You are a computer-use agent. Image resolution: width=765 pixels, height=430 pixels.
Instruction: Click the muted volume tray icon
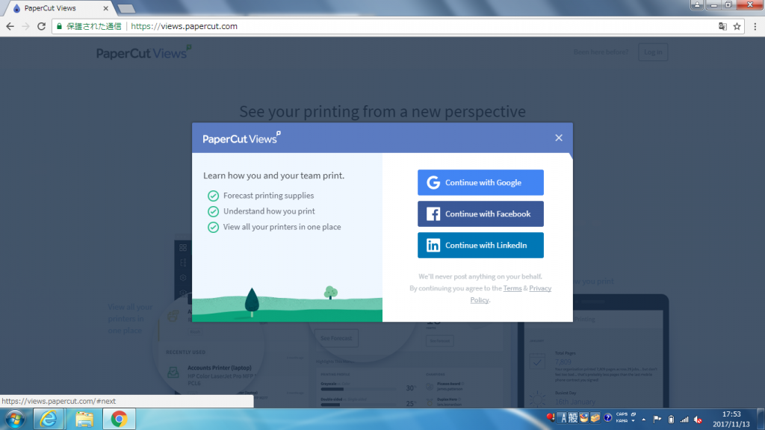[697, 419]
